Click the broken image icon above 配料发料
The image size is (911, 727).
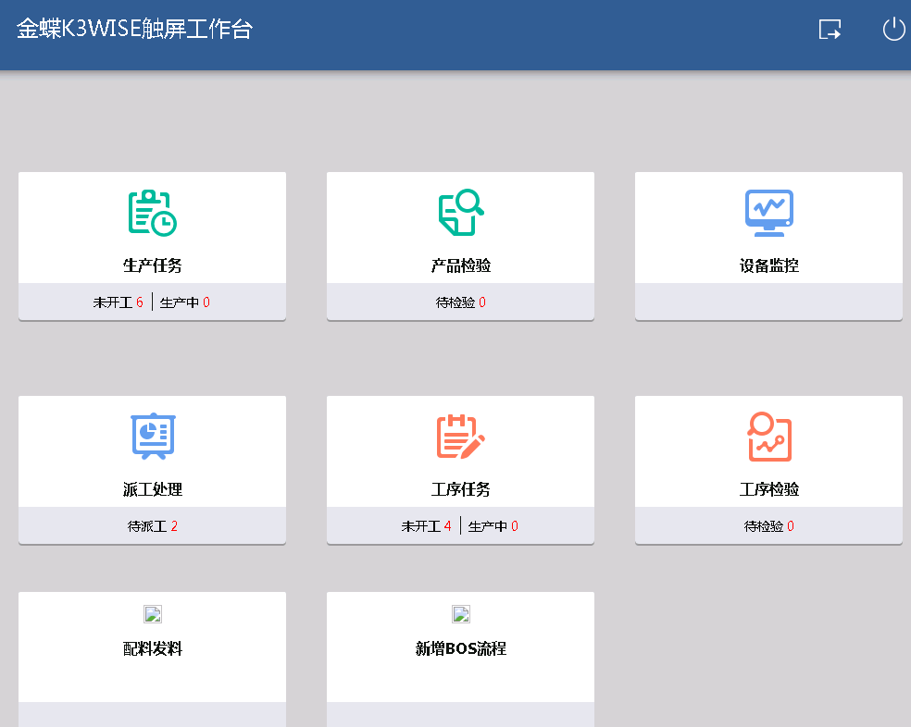click(152, 614)
